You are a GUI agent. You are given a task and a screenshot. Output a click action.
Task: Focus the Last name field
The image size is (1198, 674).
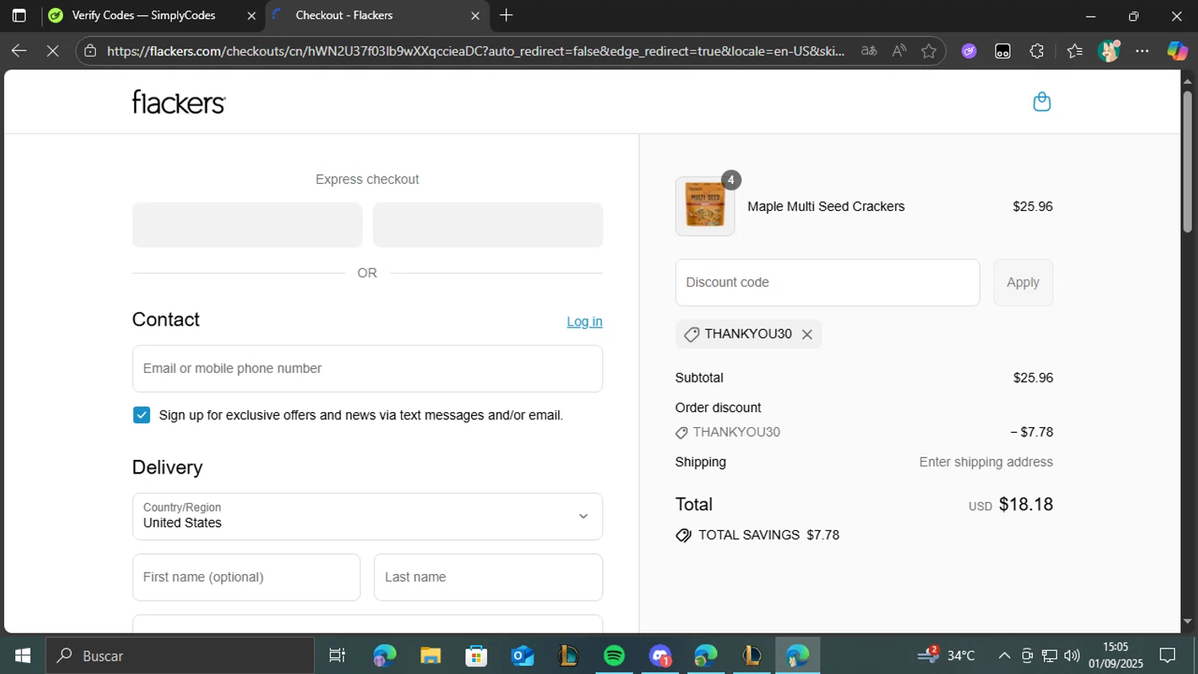pyautogui.click(x=488, y=577)
